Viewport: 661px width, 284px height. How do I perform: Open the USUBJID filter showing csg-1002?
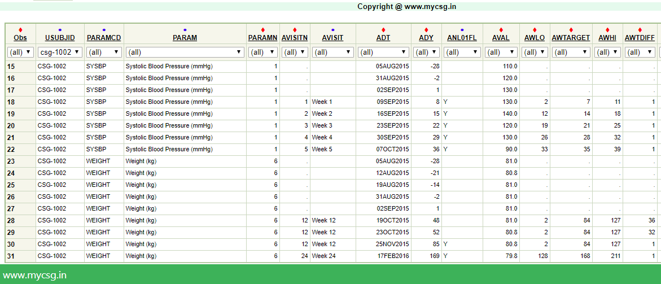click(60, 53)
